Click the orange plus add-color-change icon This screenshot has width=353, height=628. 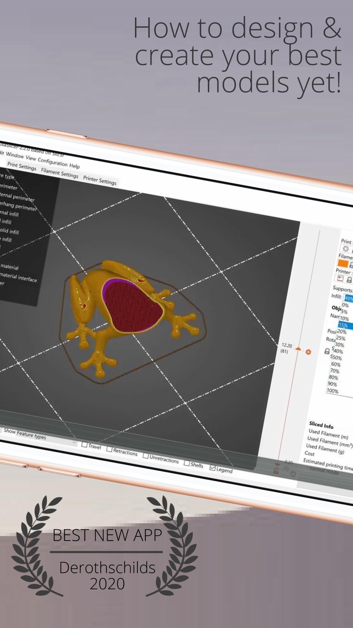(308, 352)
